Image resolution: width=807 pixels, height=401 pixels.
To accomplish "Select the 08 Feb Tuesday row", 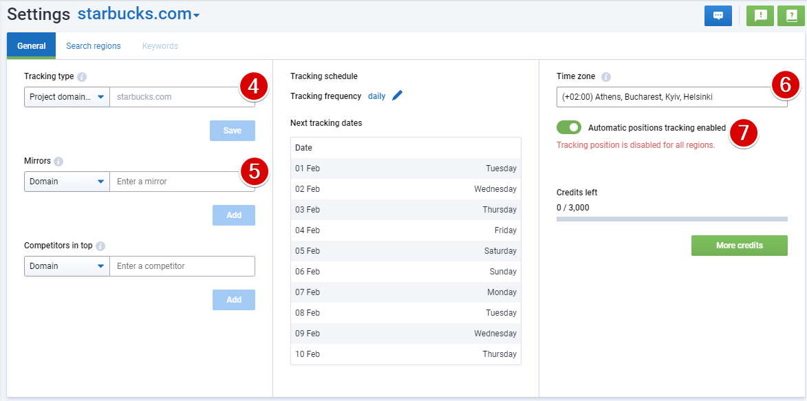I will 405,312.
